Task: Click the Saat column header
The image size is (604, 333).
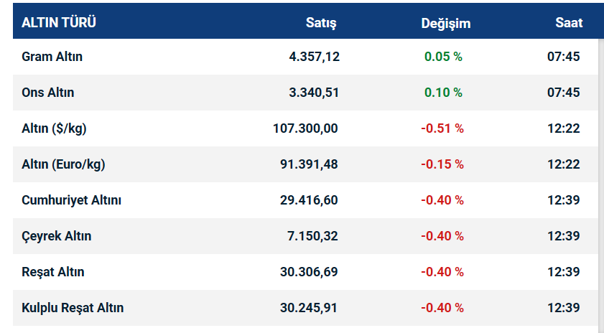Action: (x=569, y=23)
